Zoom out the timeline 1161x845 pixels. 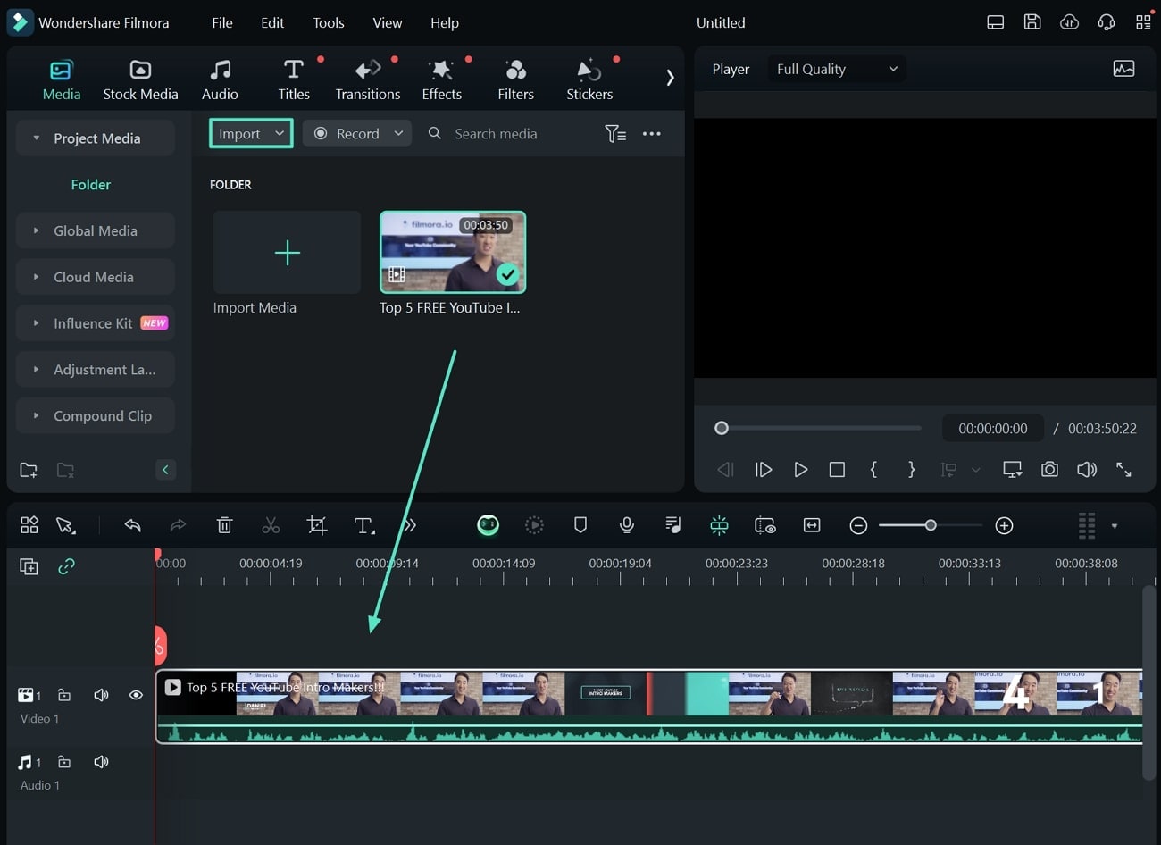click(x=858, y=525)
